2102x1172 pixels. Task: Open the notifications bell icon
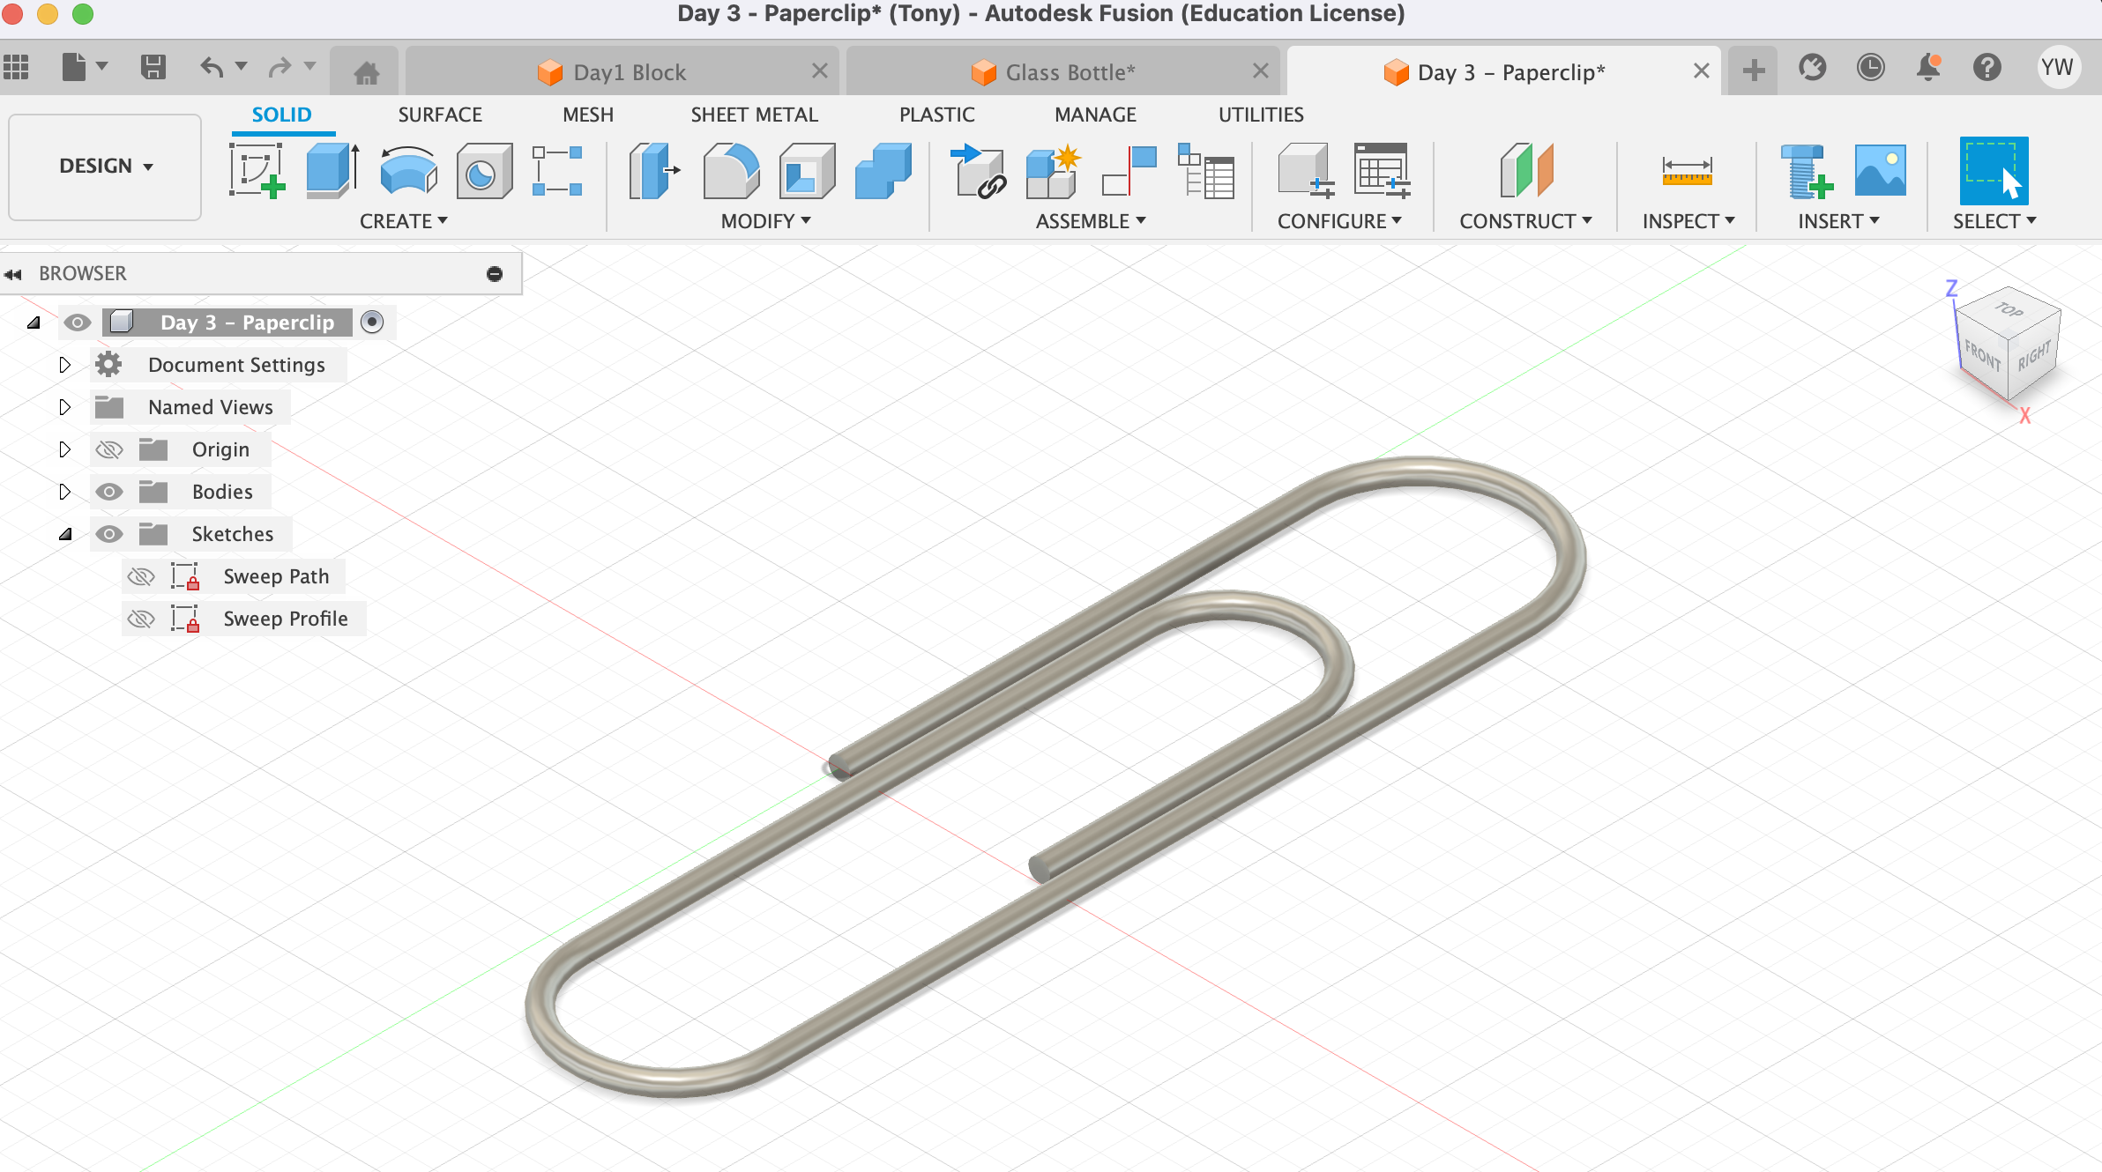pyautogui.click(x=1928, y=68)
